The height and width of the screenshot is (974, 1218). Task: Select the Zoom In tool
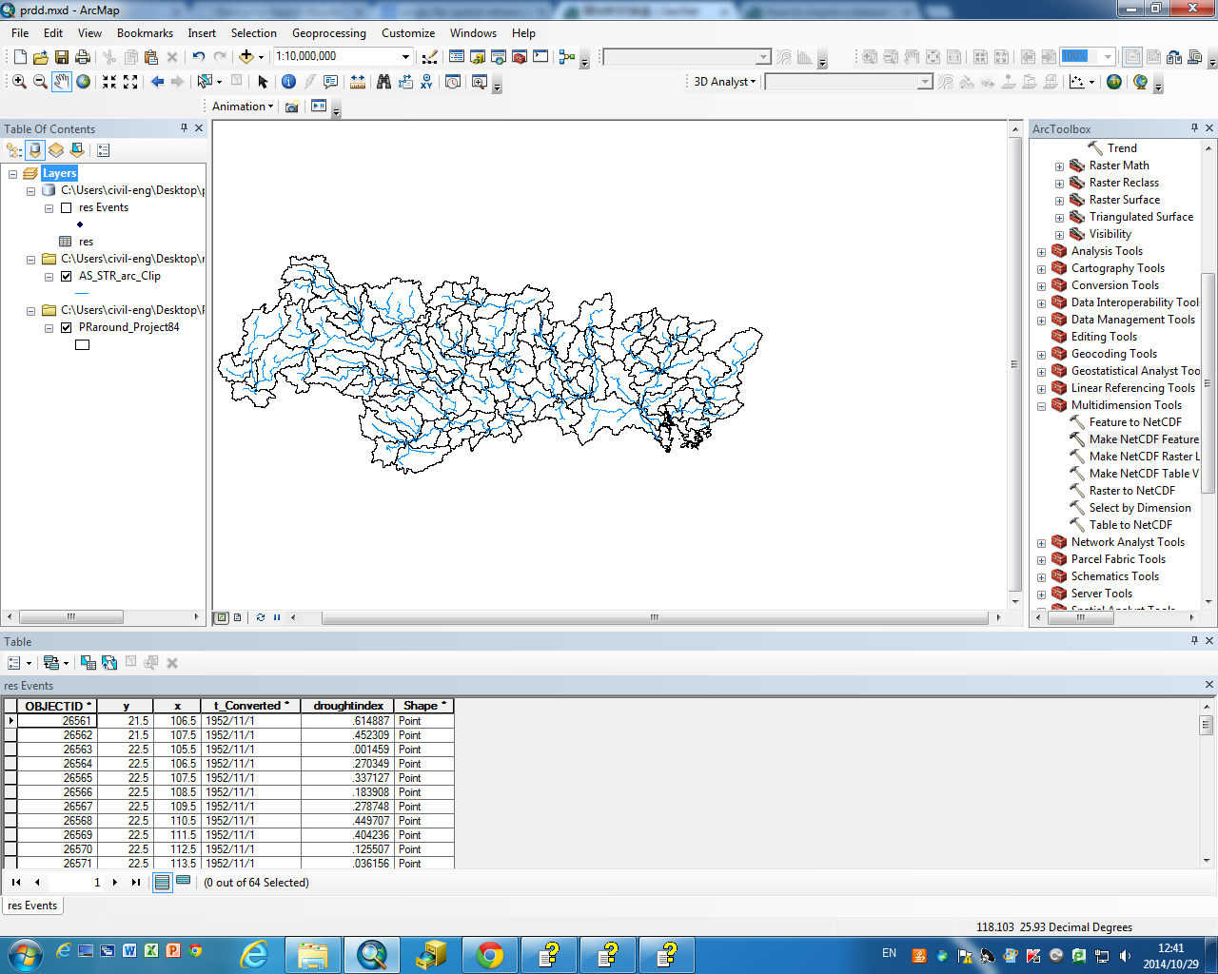coord(19,82)
